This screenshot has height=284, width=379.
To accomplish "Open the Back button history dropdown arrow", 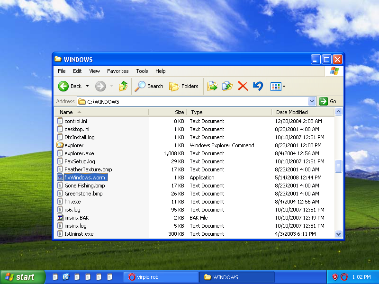I will click(88, 86).
